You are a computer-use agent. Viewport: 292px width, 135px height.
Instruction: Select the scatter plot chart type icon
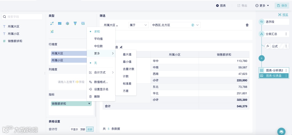pos(52,23)
